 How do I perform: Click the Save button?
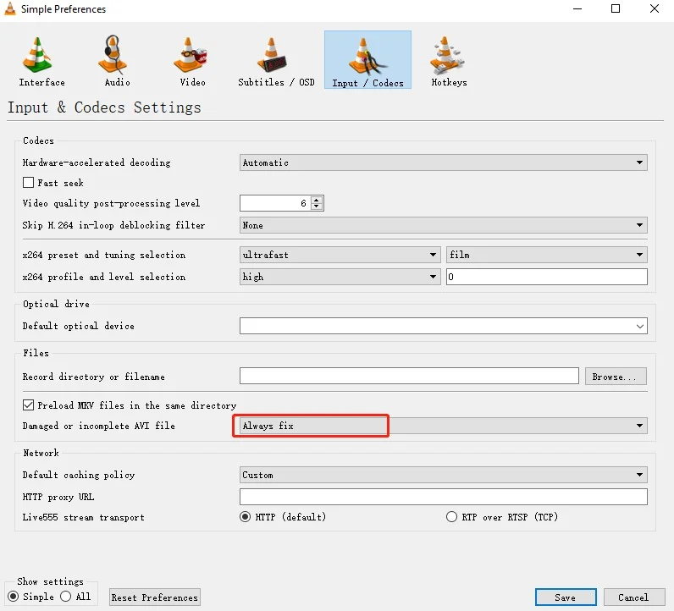(x=566, y=597)
